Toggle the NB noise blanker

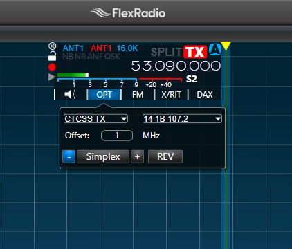coord(68,57)
